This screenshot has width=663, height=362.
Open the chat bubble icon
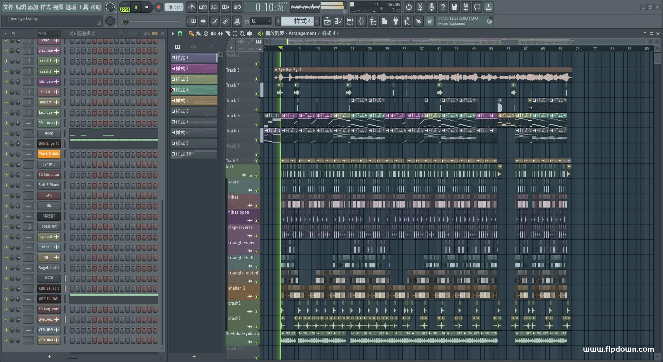(477, 7)
